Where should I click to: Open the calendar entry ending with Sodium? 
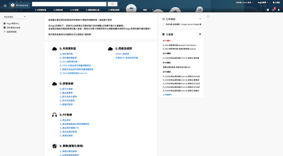pyautogui.click(x=179, y=49)
